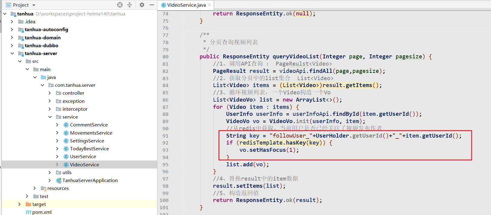This screenshot has height=215, width=491.
Task: Click the com.tanhua.server package icon
Action: point(51,85)
